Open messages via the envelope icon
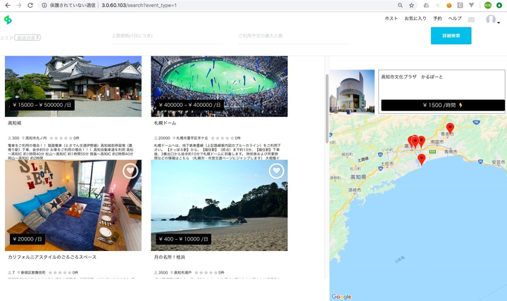 point(471,20)
